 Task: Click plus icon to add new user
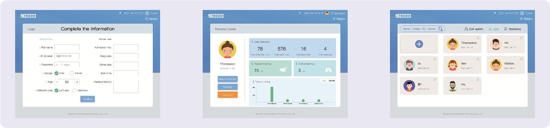coord(419,44)
